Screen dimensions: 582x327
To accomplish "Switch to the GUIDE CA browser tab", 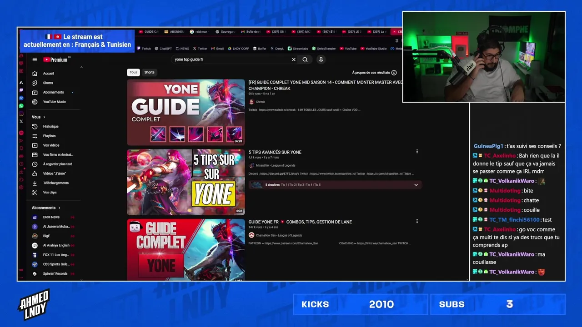I will tap(149, 32).
